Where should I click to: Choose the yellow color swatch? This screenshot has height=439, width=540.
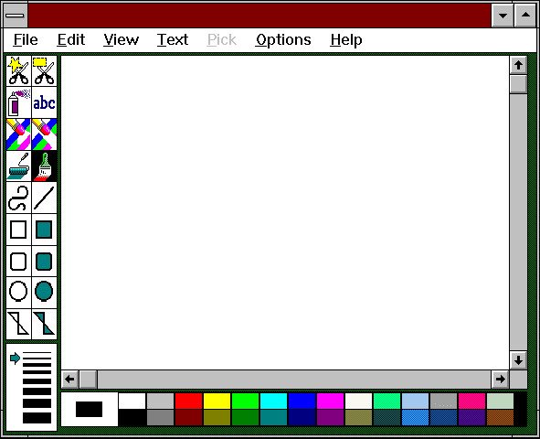pyautogui.click(x=217, y=402)
